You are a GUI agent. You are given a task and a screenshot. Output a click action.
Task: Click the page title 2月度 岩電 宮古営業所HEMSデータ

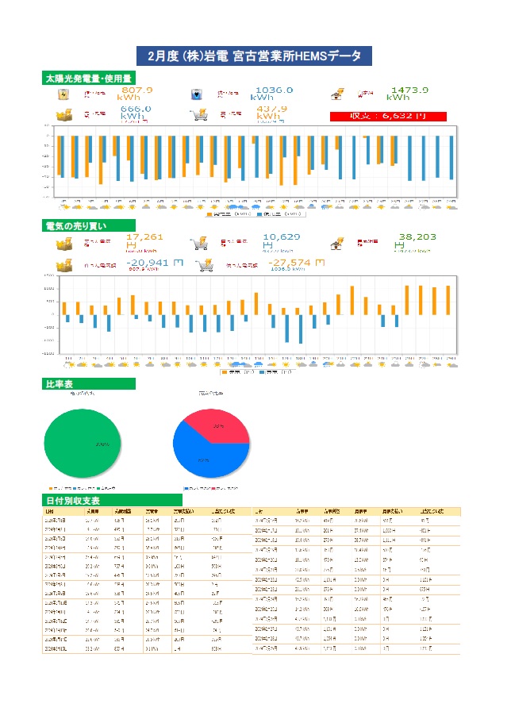point(255,56)
